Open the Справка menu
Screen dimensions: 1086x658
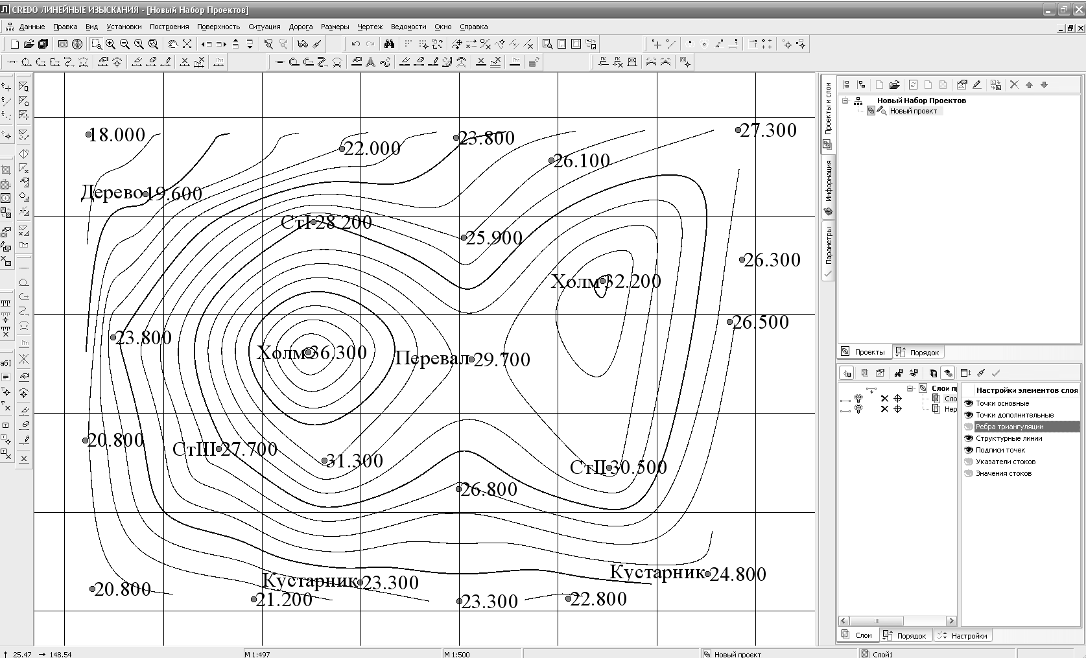coord(473,27)
